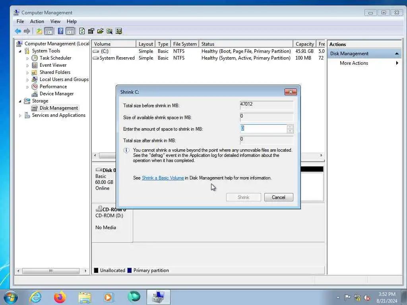Expand the Task Scheduler node arrow
The width and height of the screenshot is (407, 305).
coord(27,58)
